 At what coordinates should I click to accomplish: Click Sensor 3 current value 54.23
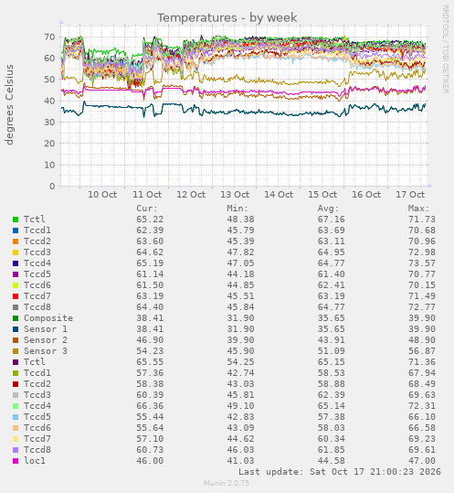click(150, 351)
